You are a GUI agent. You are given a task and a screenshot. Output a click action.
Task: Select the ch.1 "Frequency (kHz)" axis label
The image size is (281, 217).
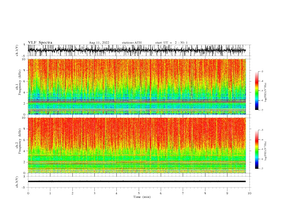(20, 82)
